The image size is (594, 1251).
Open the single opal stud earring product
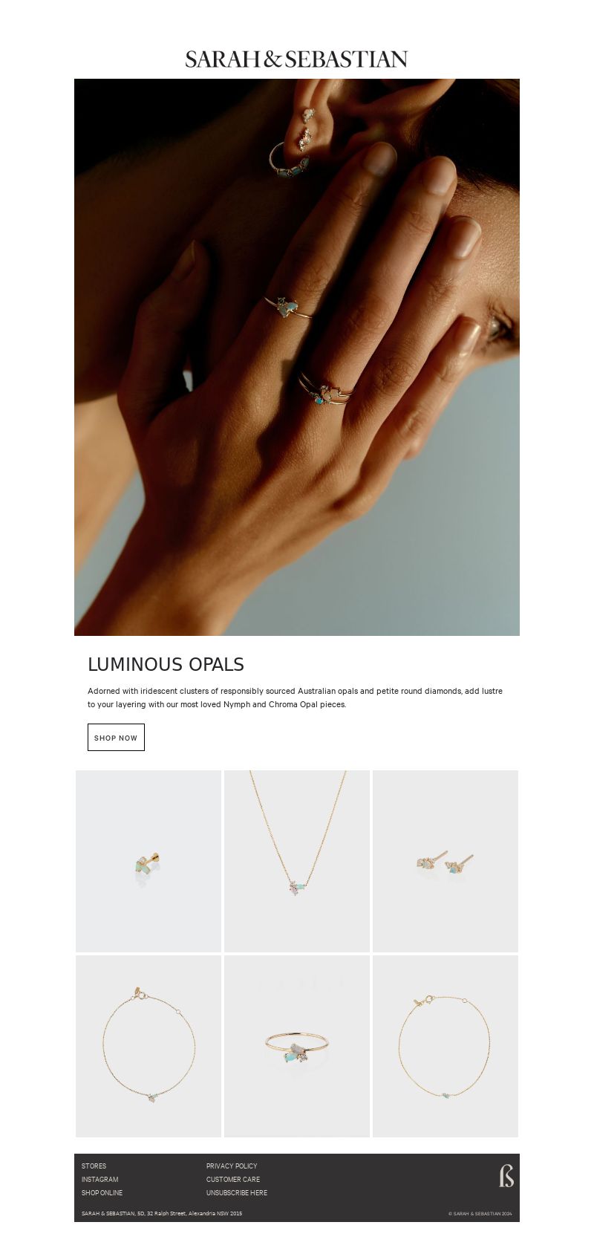tap(148, 862)
